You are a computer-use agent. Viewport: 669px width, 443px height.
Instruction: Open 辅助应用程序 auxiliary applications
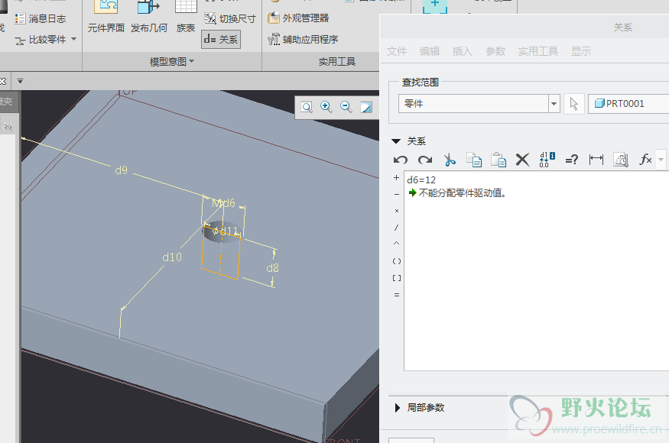point(303,40)
